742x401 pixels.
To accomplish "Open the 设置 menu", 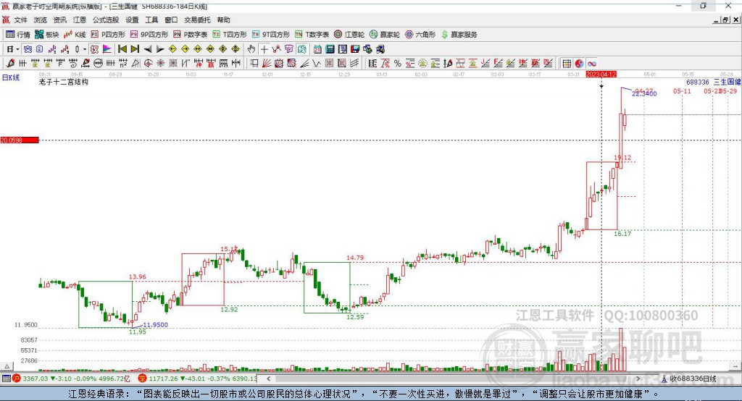I will pos(132,20).
